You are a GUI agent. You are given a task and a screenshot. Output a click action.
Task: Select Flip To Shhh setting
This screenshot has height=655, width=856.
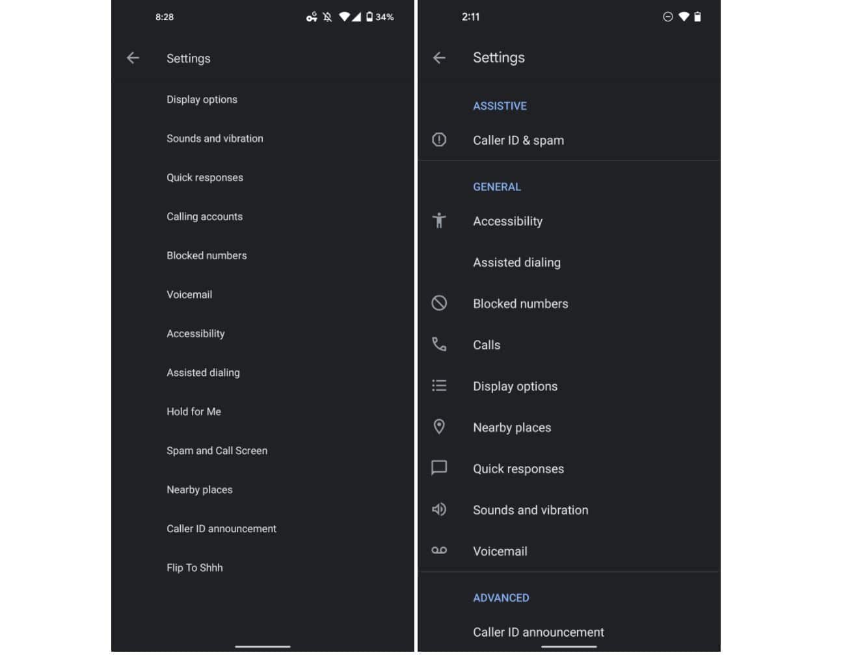(x=194, y=567)
